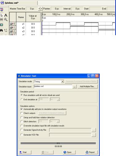Select signal x3 in the Name column
Screen dimensions: 116x156
pyautogui.click(x=23, y=31)
